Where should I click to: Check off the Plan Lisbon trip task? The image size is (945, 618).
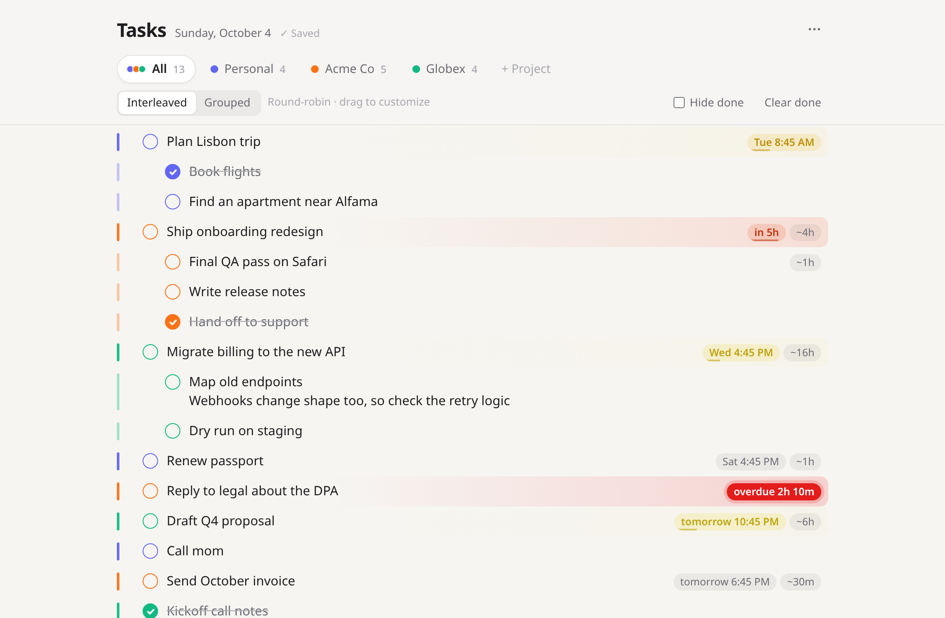(150, 142)
